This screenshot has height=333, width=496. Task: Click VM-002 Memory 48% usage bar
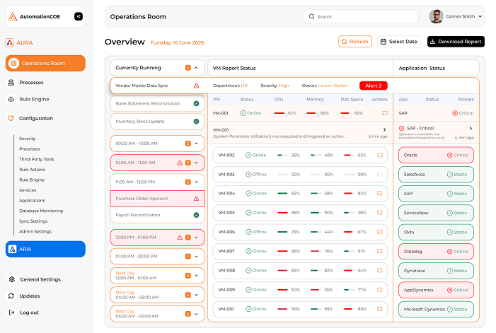point(316,155)
